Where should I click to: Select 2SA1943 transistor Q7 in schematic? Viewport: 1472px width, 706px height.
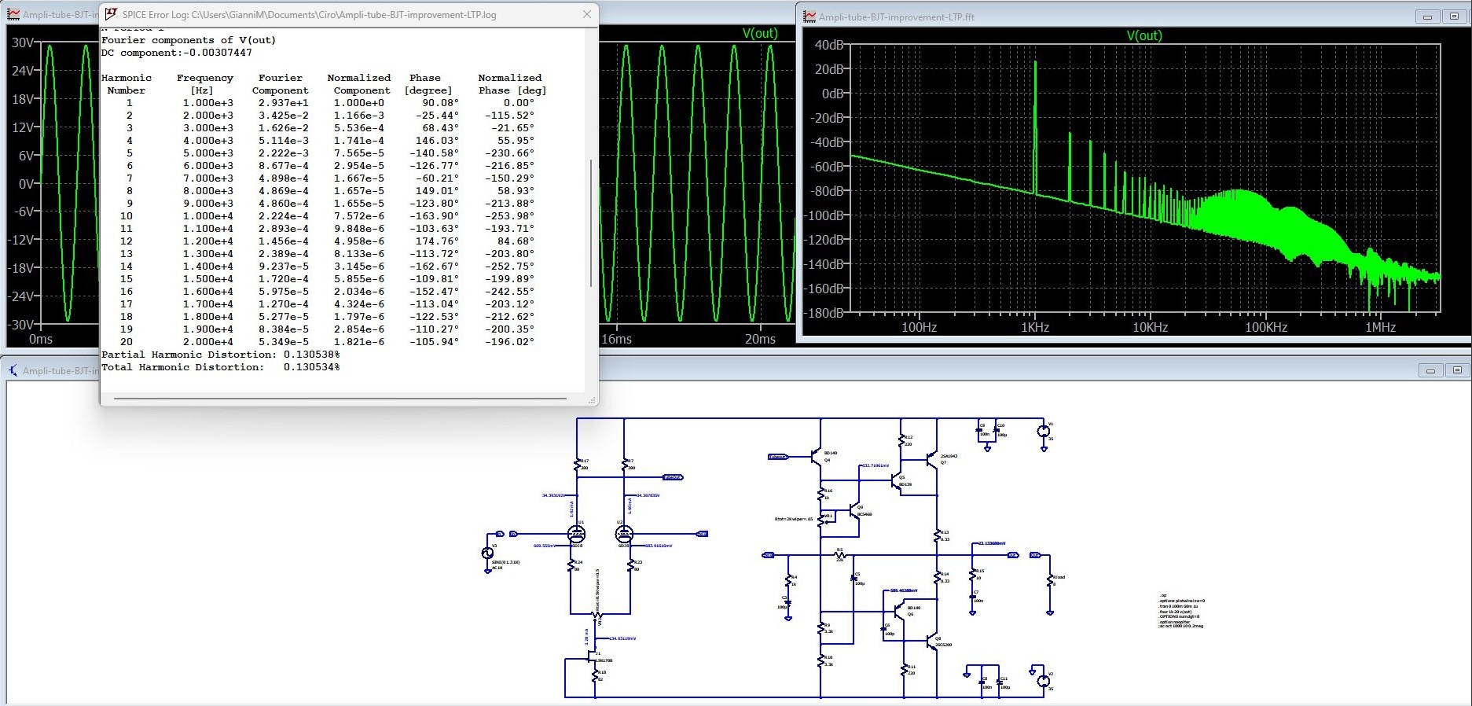[933, 458]
